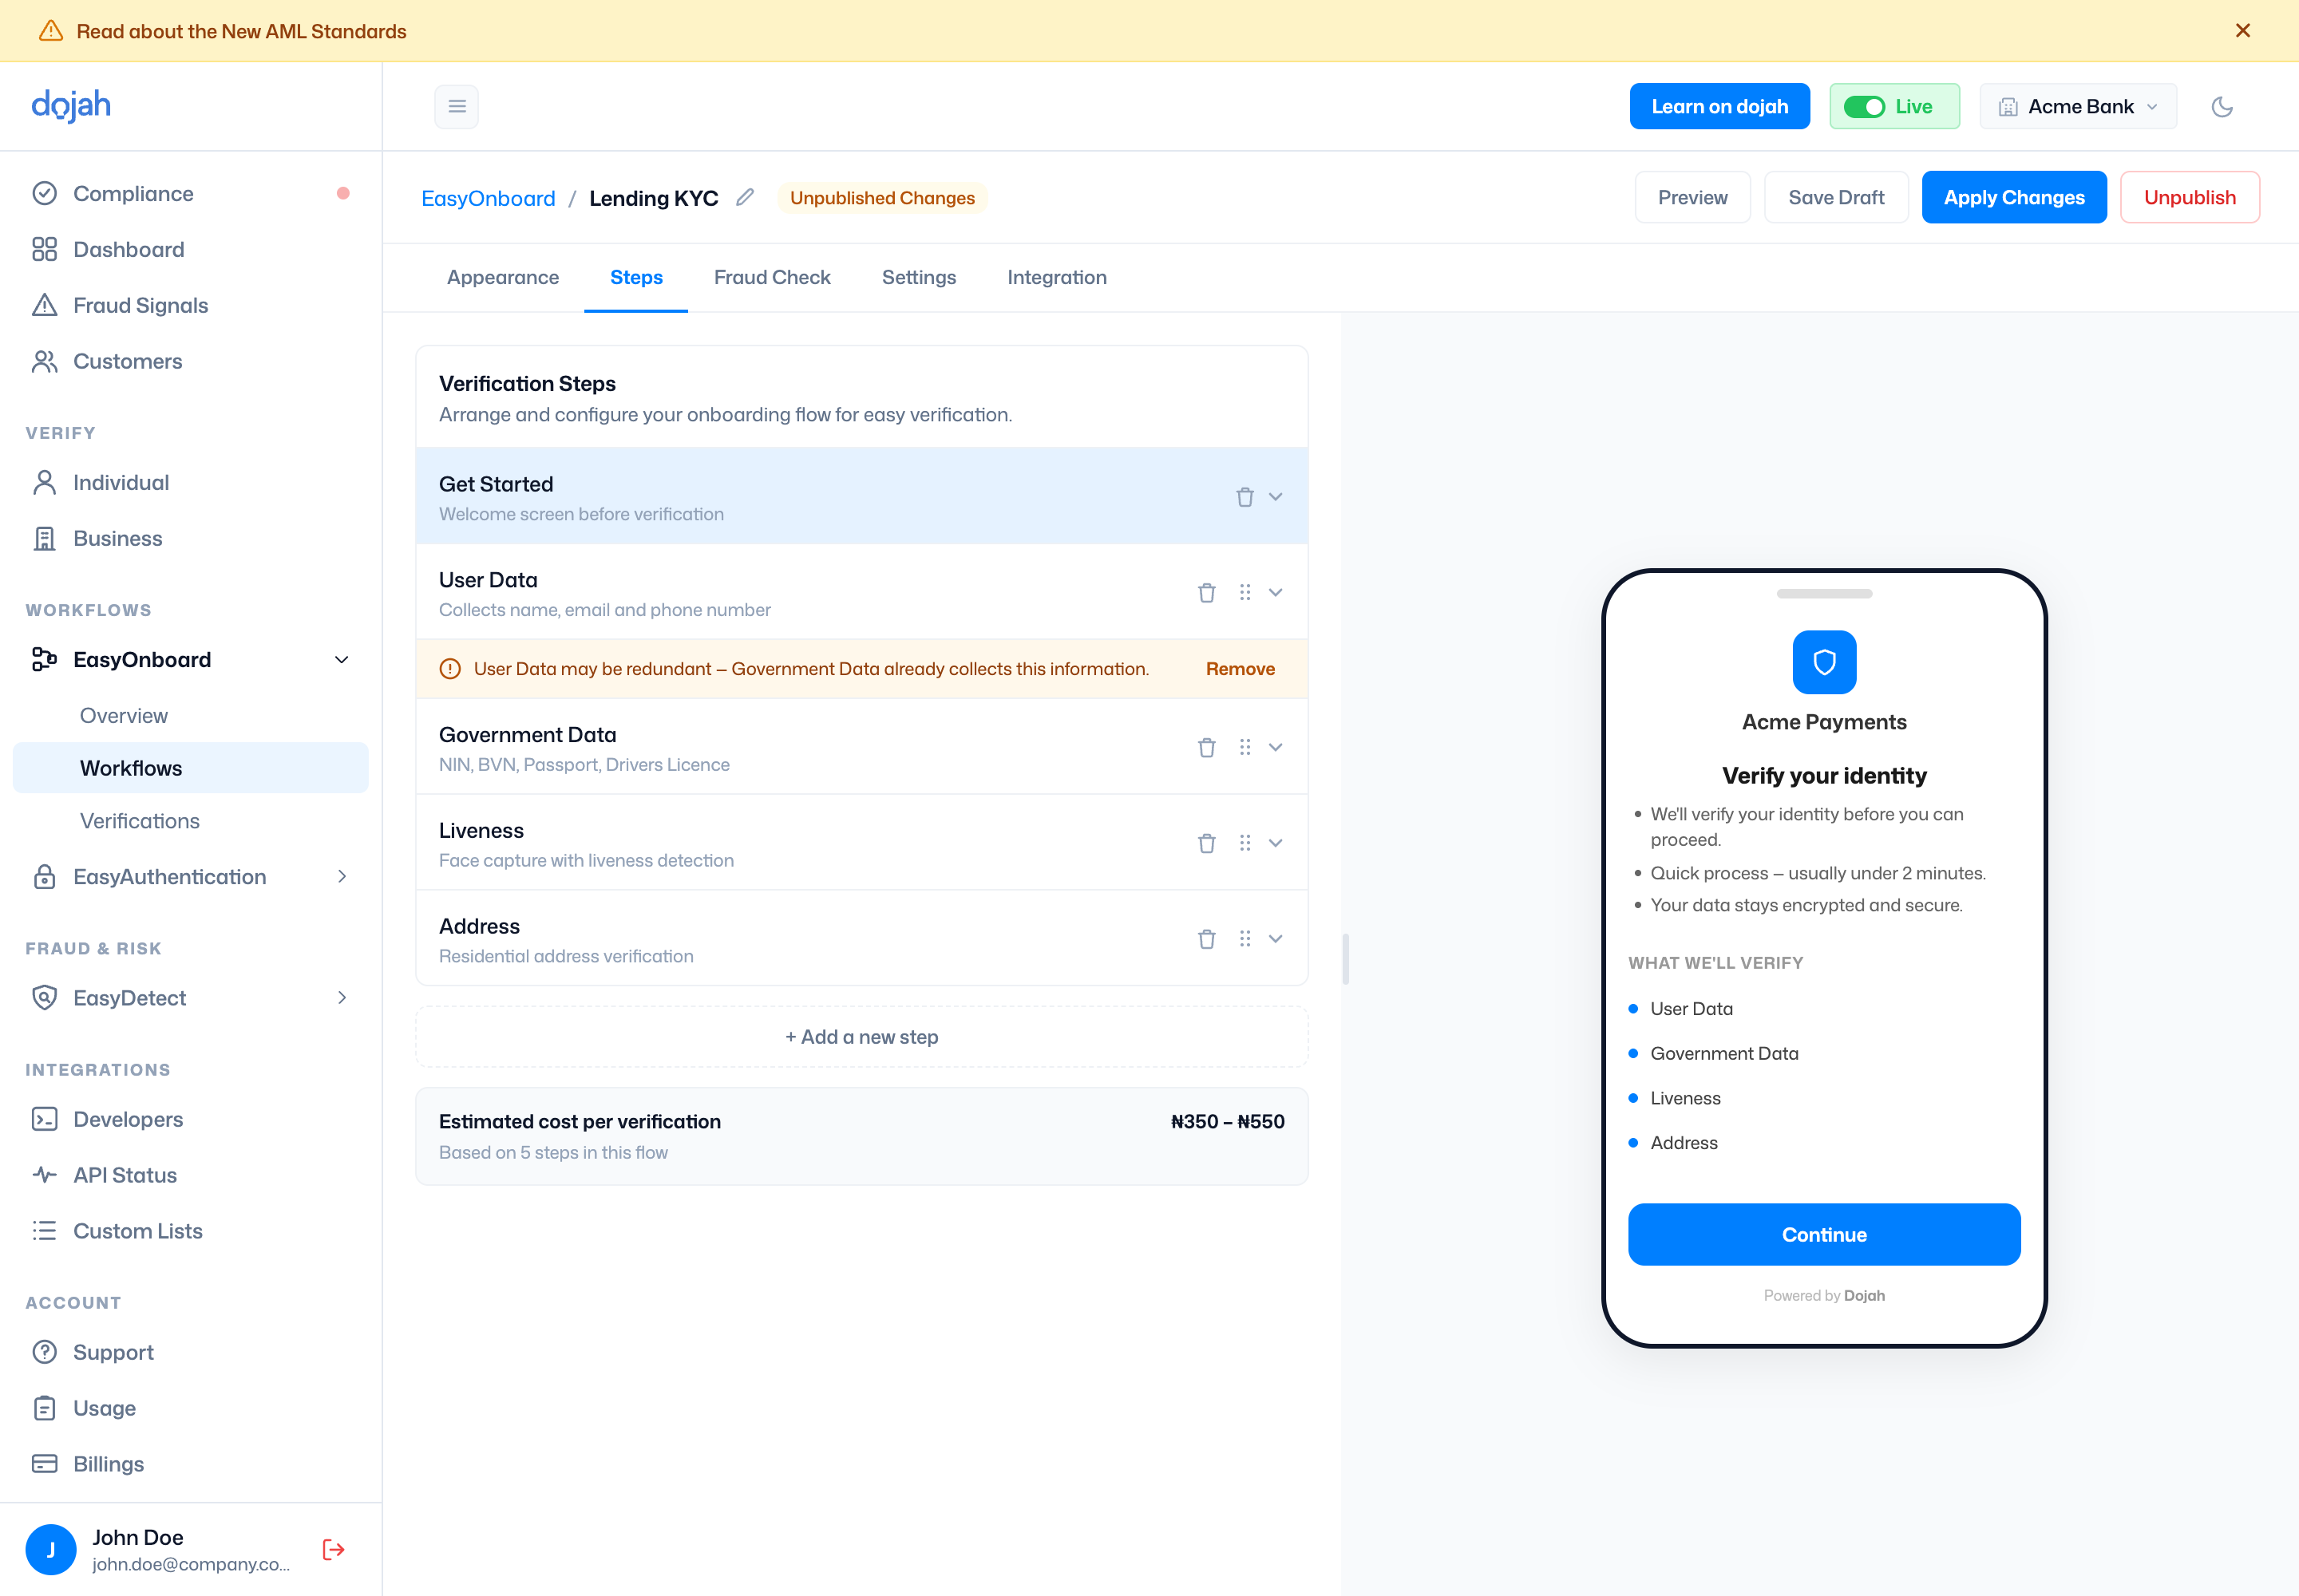This screenshot has height=1596, width=2299.
Task: Click the redundancy warning info icon
Action: click(449, 668)
